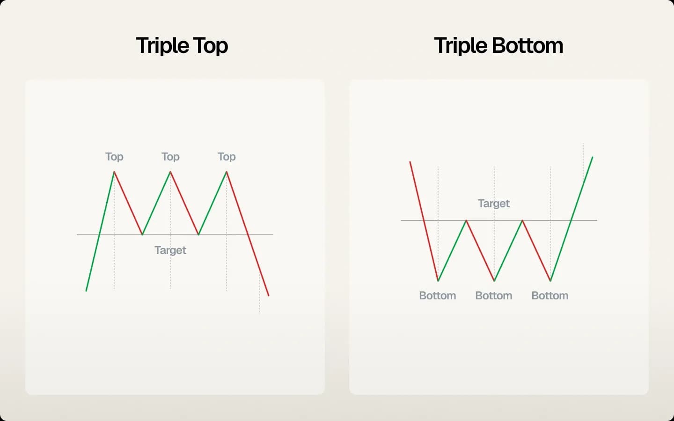Select the rightmost "Bottom" label

(550, 296)
